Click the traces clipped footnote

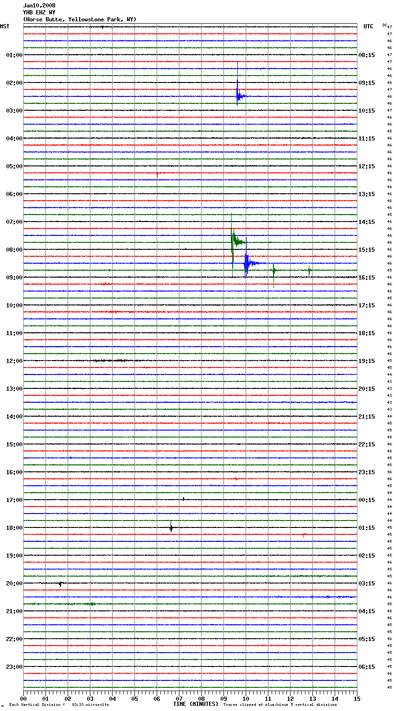pos(280,705)
